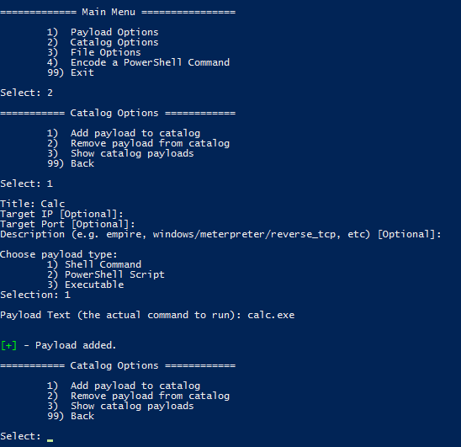
Task: Click the PowerShell Script payload type option
Action: (x=106, y=274)
